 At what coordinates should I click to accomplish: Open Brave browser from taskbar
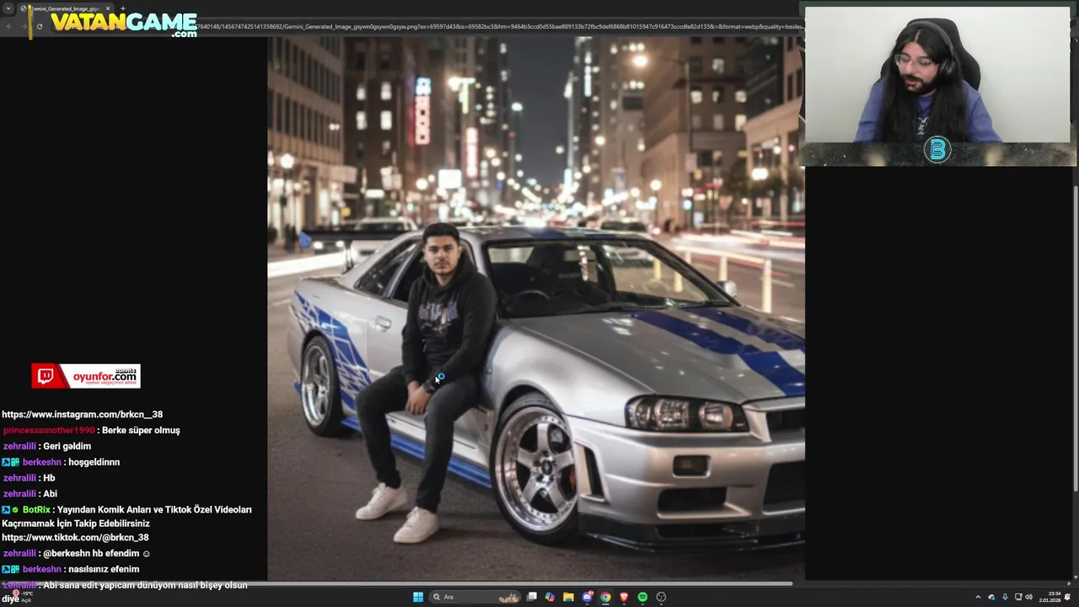(x=624, y=597)
